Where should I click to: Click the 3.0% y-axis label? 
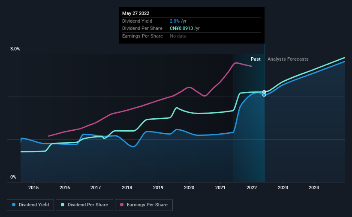point(15,49)
